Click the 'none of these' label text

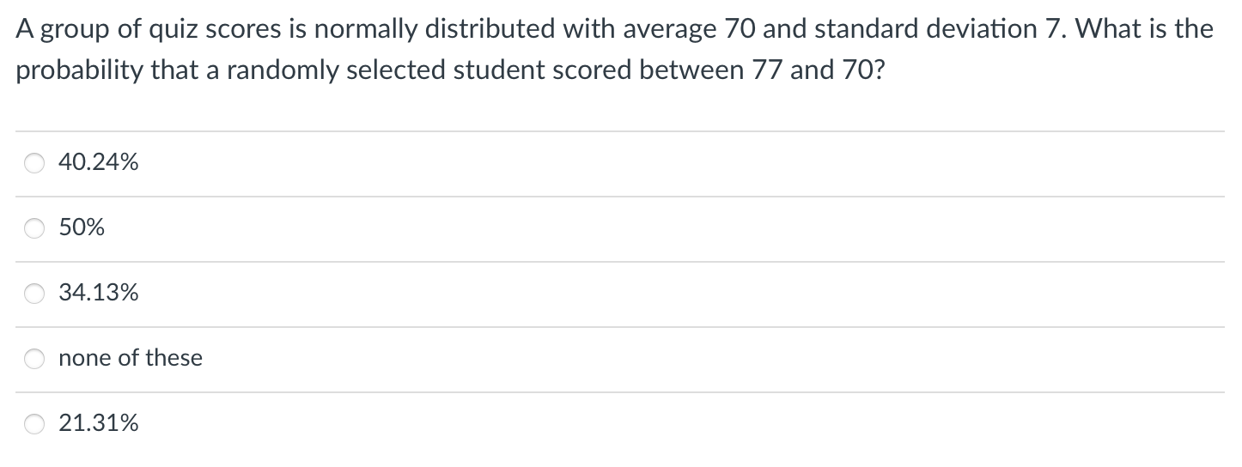click(x=131, y=358)
